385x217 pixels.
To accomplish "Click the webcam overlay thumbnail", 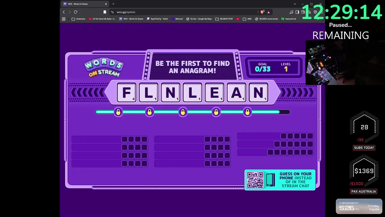I will 345,62.
